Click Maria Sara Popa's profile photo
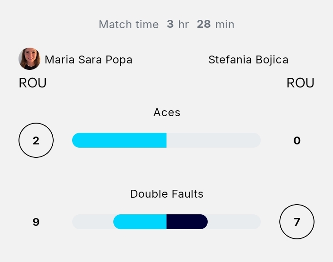 29,59
